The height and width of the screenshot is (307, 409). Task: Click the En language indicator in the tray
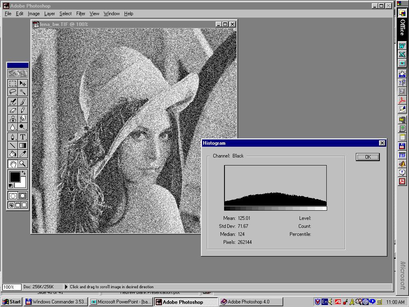[324, 302]
